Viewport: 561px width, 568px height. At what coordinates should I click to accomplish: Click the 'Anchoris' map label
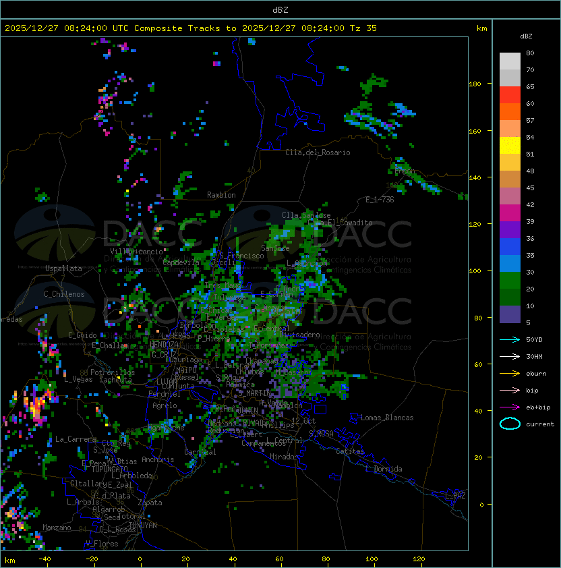(x=158, y=459)
